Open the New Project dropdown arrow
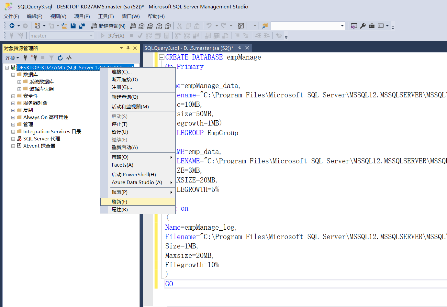The height and width of the screenshot is (307, 447). [44, 26]
